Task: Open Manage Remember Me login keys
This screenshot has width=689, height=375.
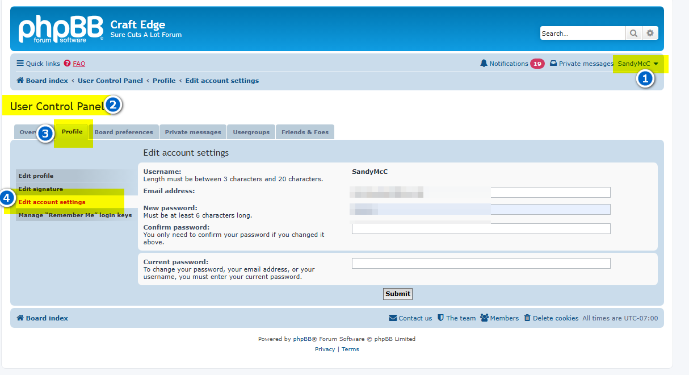Action: point(75,215)
